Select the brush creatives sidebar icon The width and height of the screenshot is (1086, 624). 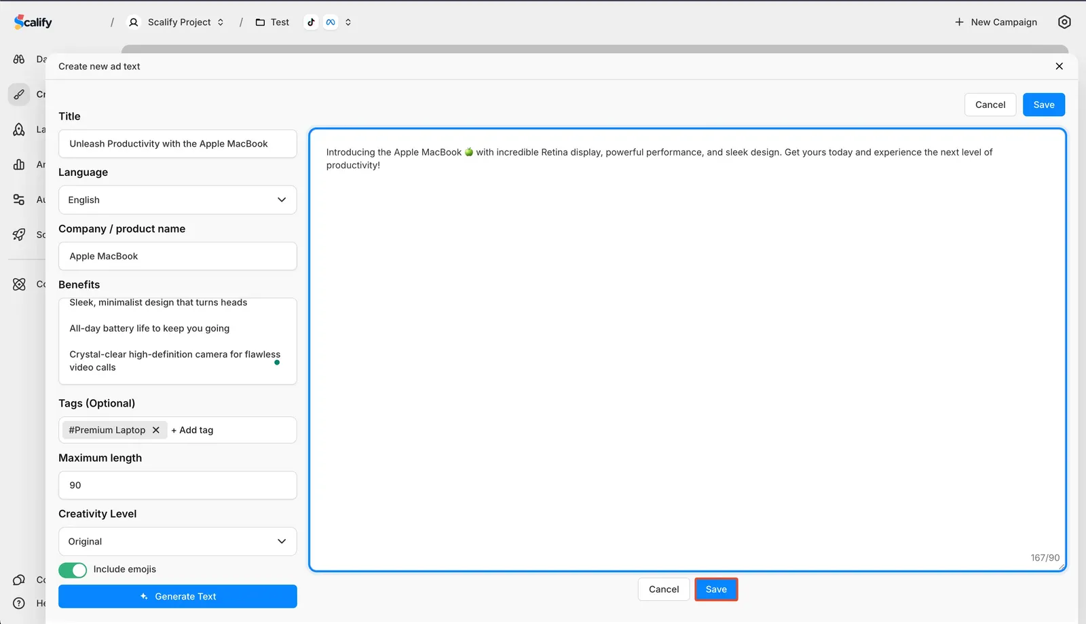pos(19,94)
